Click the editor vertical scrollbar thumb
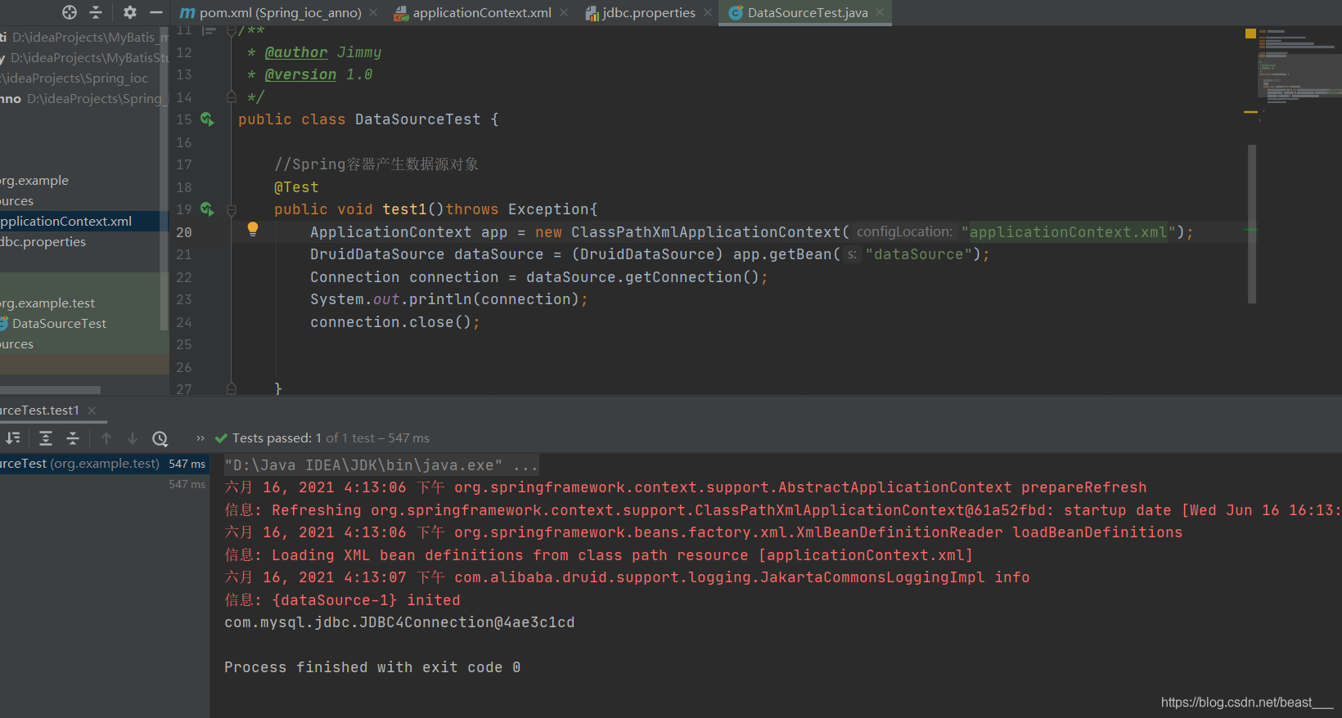This screenshot has width=1342, height=718. point(1252,224)
